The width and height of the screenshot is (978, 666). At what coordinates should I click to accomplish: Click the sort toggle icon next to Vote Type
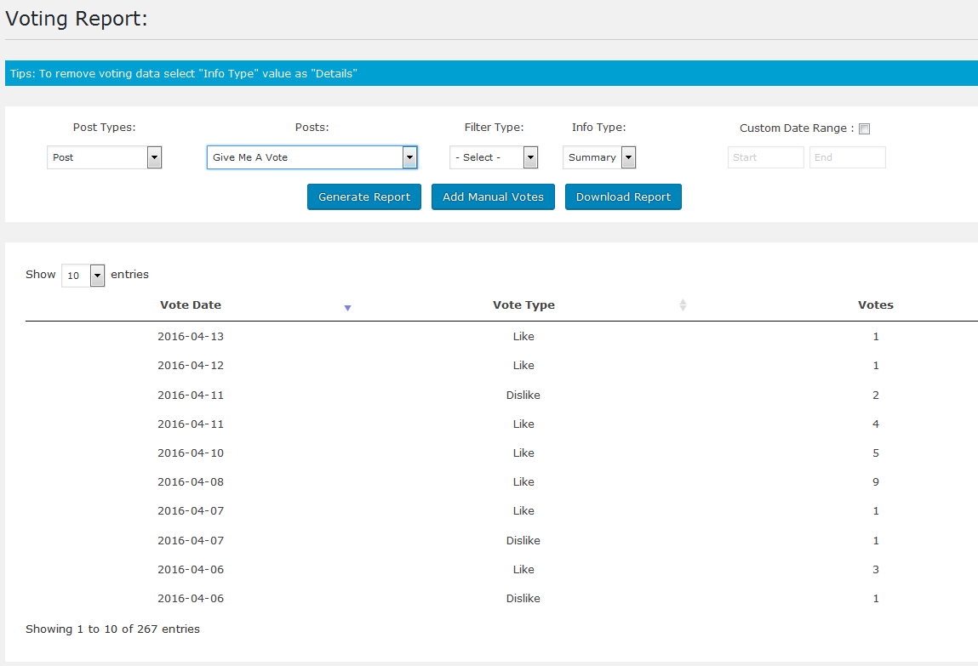coord(683,305)
